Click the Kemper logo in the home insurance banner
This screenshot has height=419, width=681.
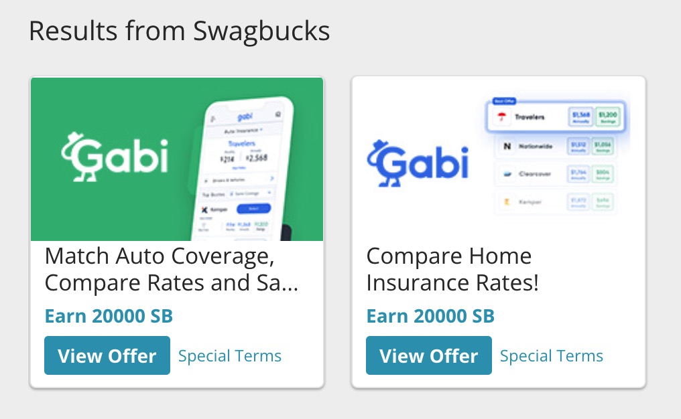507,201
